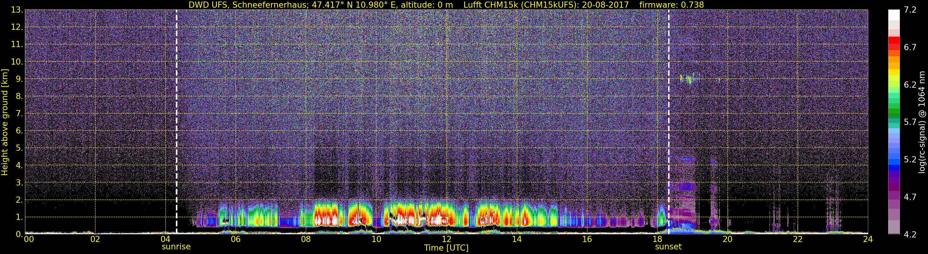Click the 22 tick label on time axis
Viewport: 928px width, 254px height.
[798, 239]
